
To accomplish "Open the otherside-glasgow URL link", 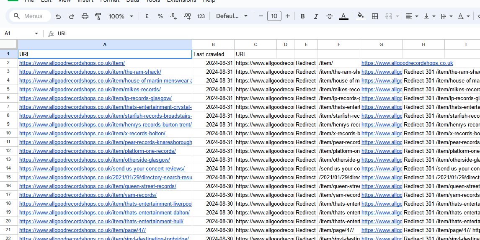I will pyautogui.click(x=95, y=160).
